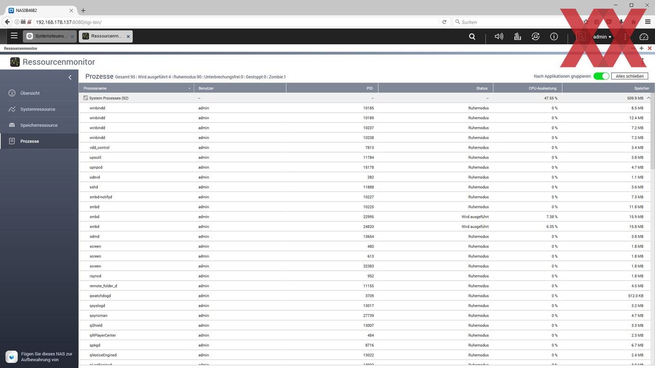The height and width of the screenshot is (368, 655).
Task: Close the Ressourcenmonitor QTS tab
Action: point(128,36)
